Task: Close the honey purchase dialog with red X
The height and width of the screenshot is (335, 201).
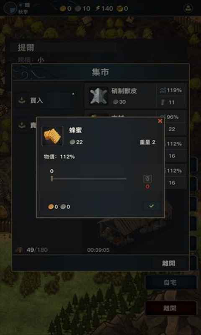Action: [x=160, y=121]
